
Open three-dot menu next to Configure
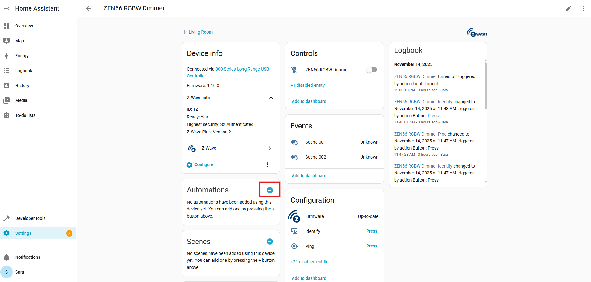(267, 165)
